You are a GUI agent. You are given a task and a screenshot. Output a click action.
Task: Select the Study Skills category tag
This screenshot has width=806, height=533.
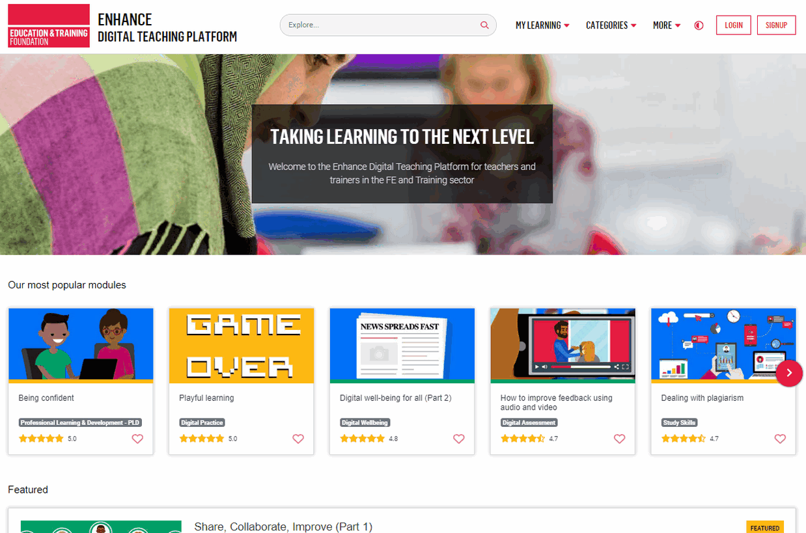pos(679,422)
